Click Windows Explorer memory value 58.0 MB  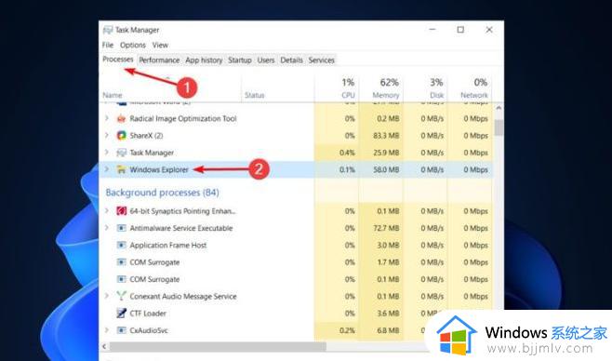click(386, 169)
